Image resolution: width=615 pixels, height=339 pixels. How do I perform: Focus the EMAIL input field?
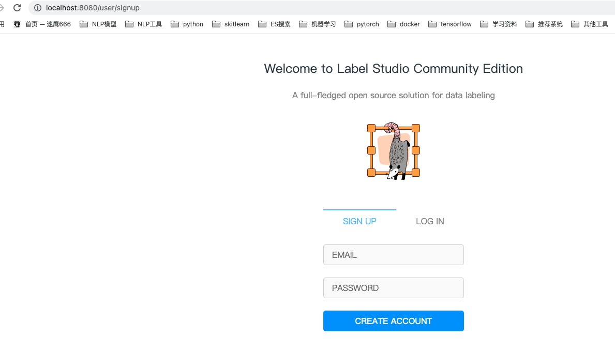(x=394, y=255)
